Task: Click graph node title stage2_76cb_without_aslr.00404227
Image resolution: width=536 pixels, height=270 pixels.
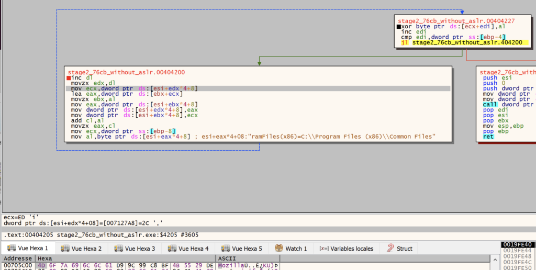Action: pyautogui.click(x=456, y=21)
